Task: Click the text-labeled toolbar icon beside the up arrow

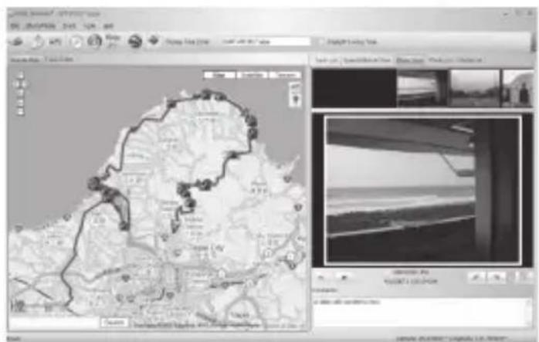Action: pos(56,42)
